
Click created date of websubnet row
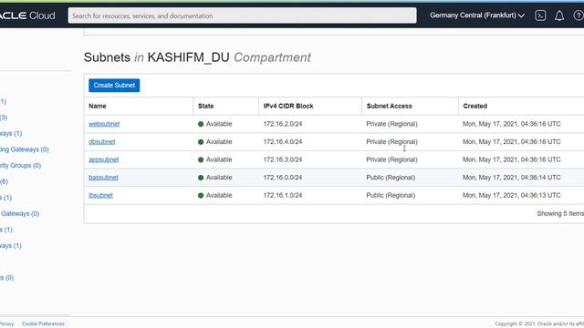tap(512, 124)
